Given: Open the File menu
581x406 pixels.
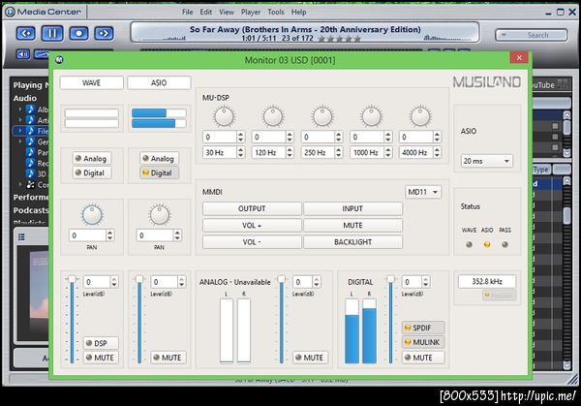Looking at the screenshot, I should pyautogui.click(x=188, y=12).
